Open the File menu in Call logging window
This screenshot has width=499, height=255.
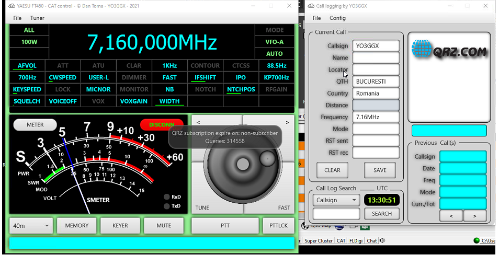[316, 18]
